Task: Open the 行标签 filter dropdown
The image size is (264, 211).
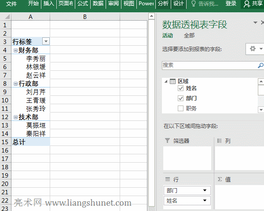Action: pyautogui.click(x=46, y=41)
